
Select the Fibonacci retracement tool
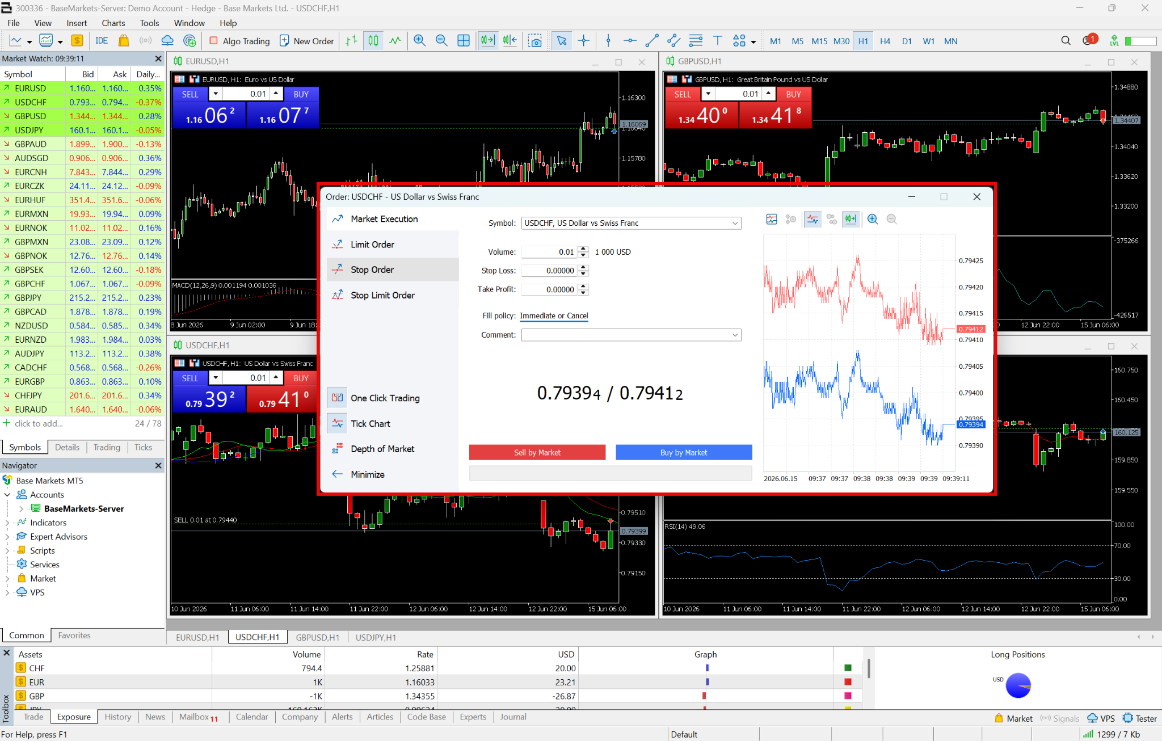click(x=696, y=41)
